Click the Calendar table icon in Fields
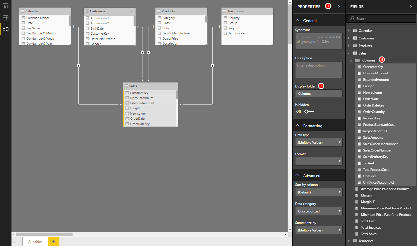417x246 pixels. pos(355,31)
